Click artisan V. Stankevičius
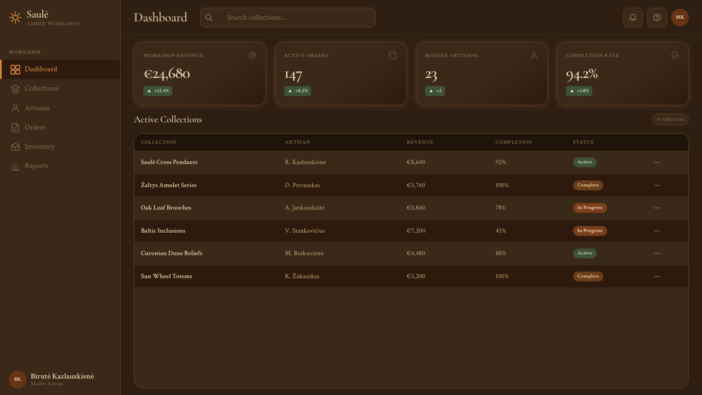This screenshot has height=395, width=702. [305, 231]
